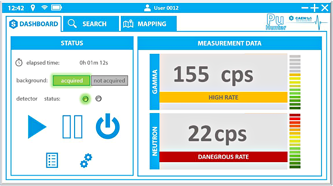Viewport: 333px width, 186px height.
Task: Click the DANEGROUS RATE neutron alert bar
Action: [224, 157]
